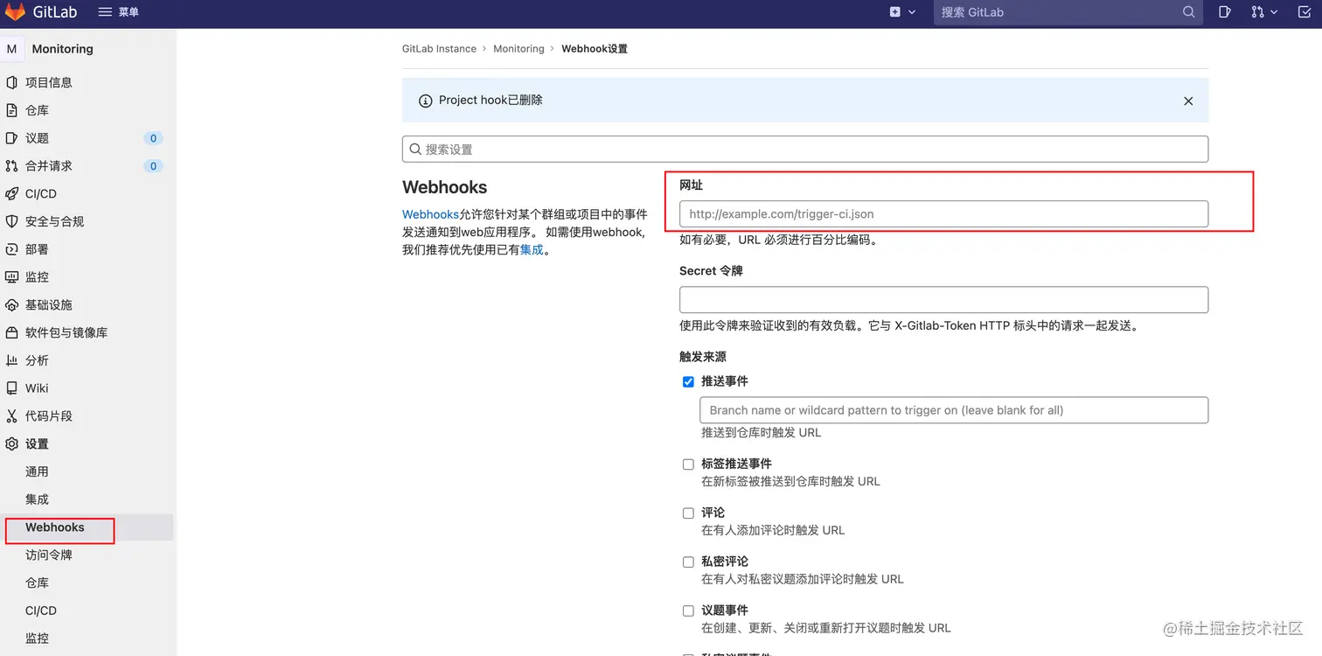Click the 基础设施 infrastructure icon
1322x656 pixels.
pos(11,305)
